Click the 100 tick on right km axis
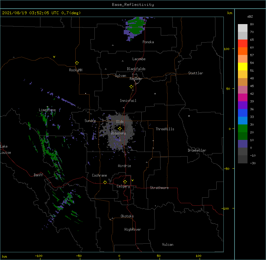Viewport: 266px width, 260px height. [x=227, y=49]
